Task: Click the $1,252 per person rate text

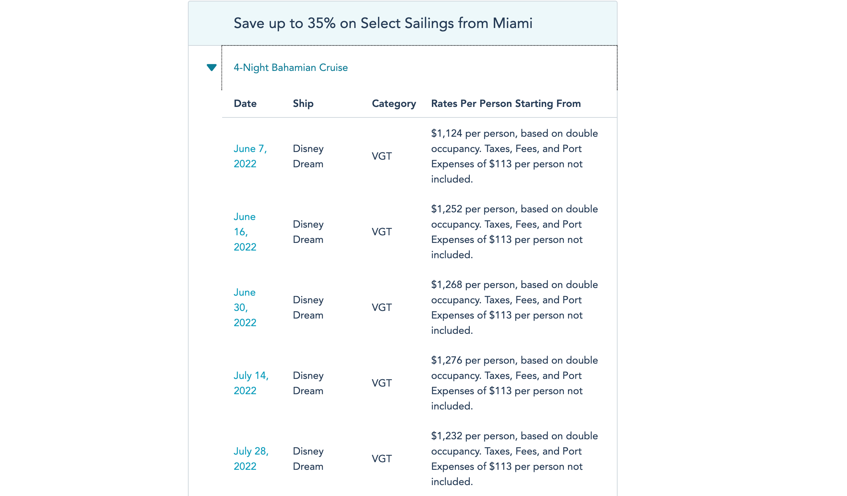Action: tap(515, 232)
